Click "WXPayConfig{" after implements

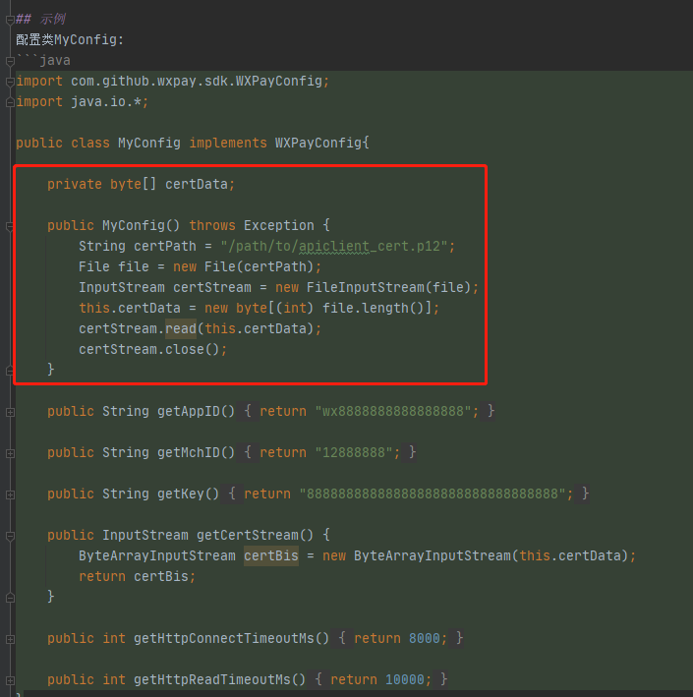tap(321, 143)
